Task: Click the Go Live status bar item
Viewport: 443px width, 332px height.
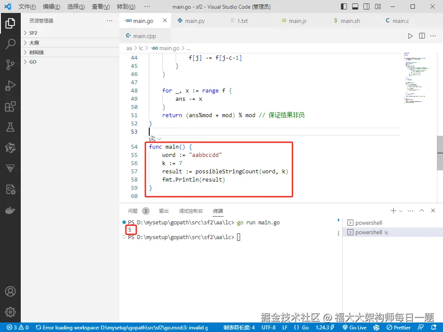Action: [x=355, y=328]
